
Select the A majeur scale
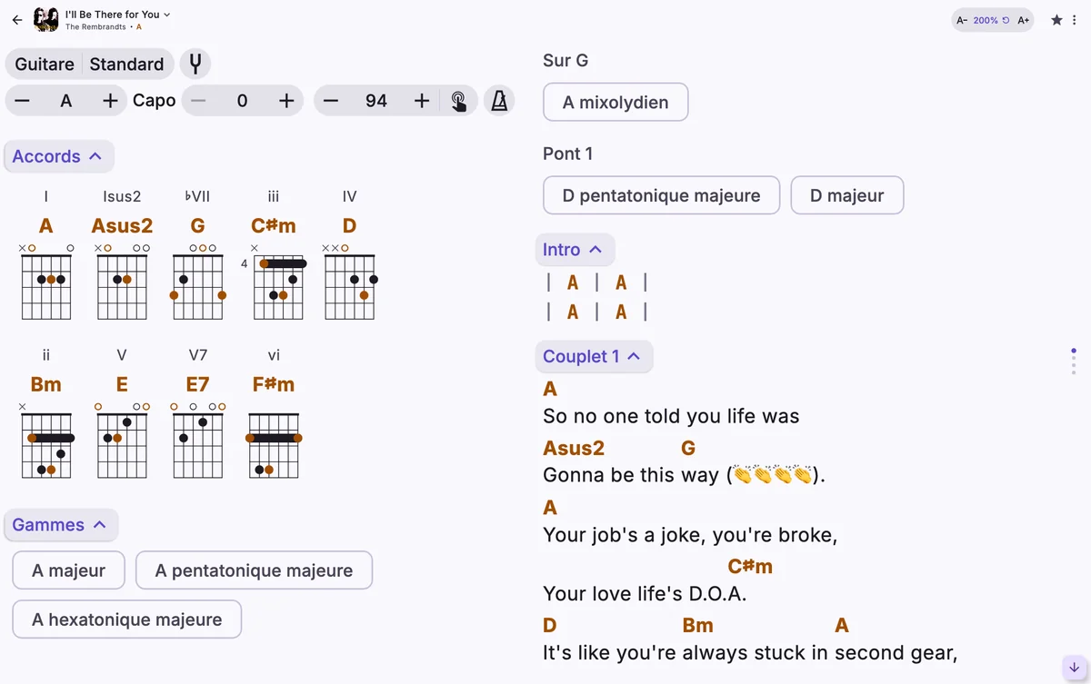pyautogui.click(x=68, y=570)
